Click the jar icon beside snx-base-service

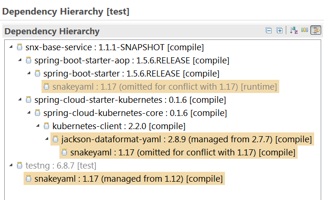(19, 47)
